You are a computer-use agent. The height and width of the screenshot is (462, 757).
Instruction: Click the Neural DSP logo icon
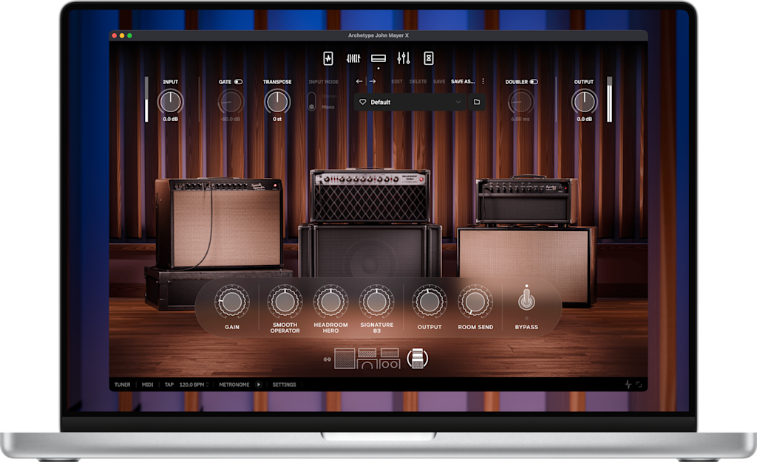628,385
